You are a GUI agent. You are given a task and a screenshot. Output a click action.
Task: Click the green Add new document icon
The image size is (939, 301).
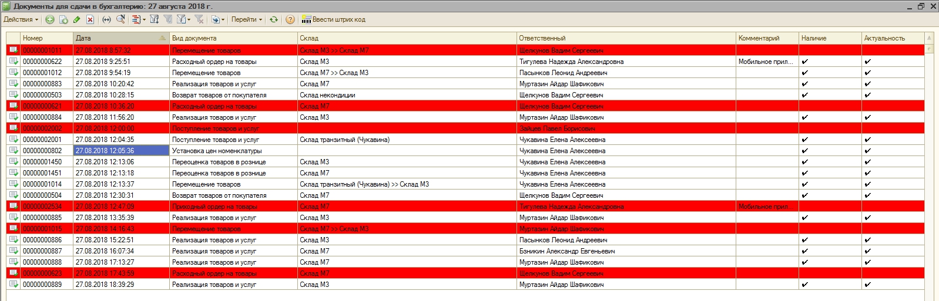(x=50, y=19)
